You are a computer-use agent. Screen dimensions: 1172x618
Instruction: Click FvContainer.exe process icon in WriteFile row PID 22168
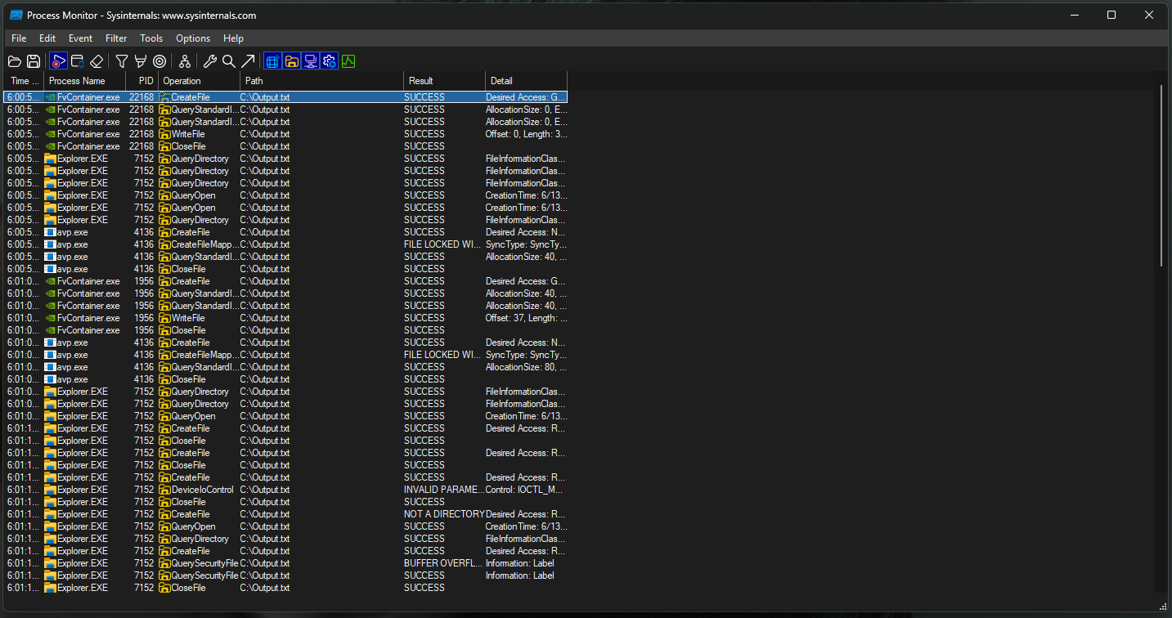[x=51, y=134]
